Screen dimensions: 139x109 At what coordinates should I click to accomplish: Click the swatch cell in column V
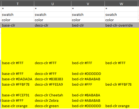[x=88, y=14]
